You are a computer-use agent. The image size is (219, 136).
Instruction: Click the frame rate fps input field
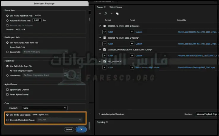click(x=37, y=20)
